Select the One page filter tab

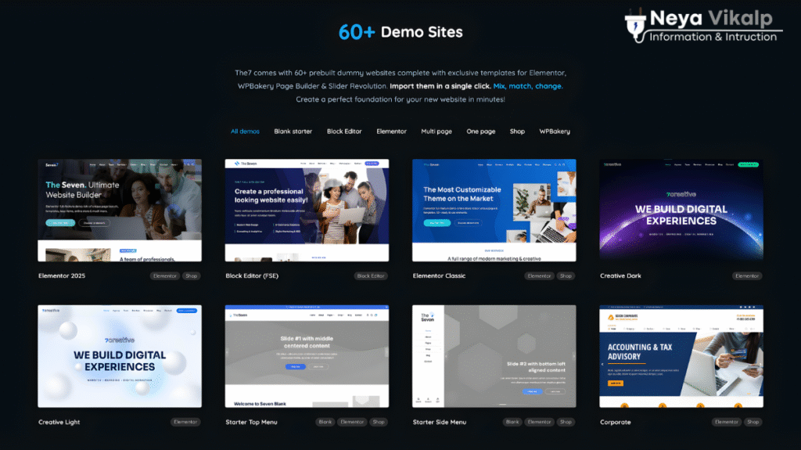pyautogui.click(x=481, y=131)
